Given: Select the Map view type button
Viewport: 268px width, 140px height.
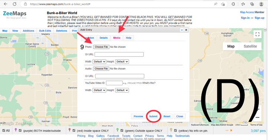Looking at the screenshot, I should [231, 46].
